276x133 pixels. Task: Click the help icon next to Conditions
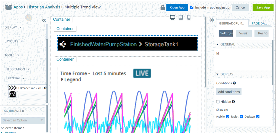[234, 83]
